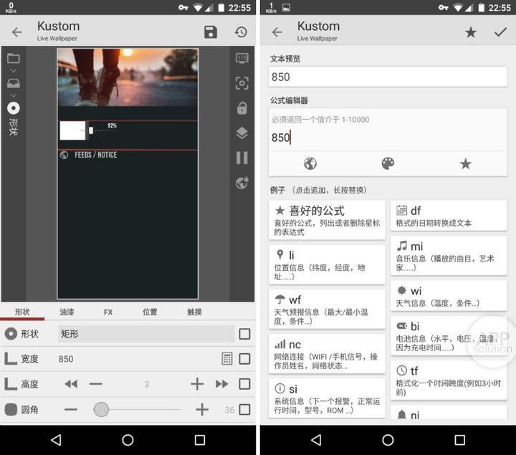Image resolution: width=516 pixels, height=455 pixels.
Task: Tap the save floppy disk icon
Action: coord(211,32)
